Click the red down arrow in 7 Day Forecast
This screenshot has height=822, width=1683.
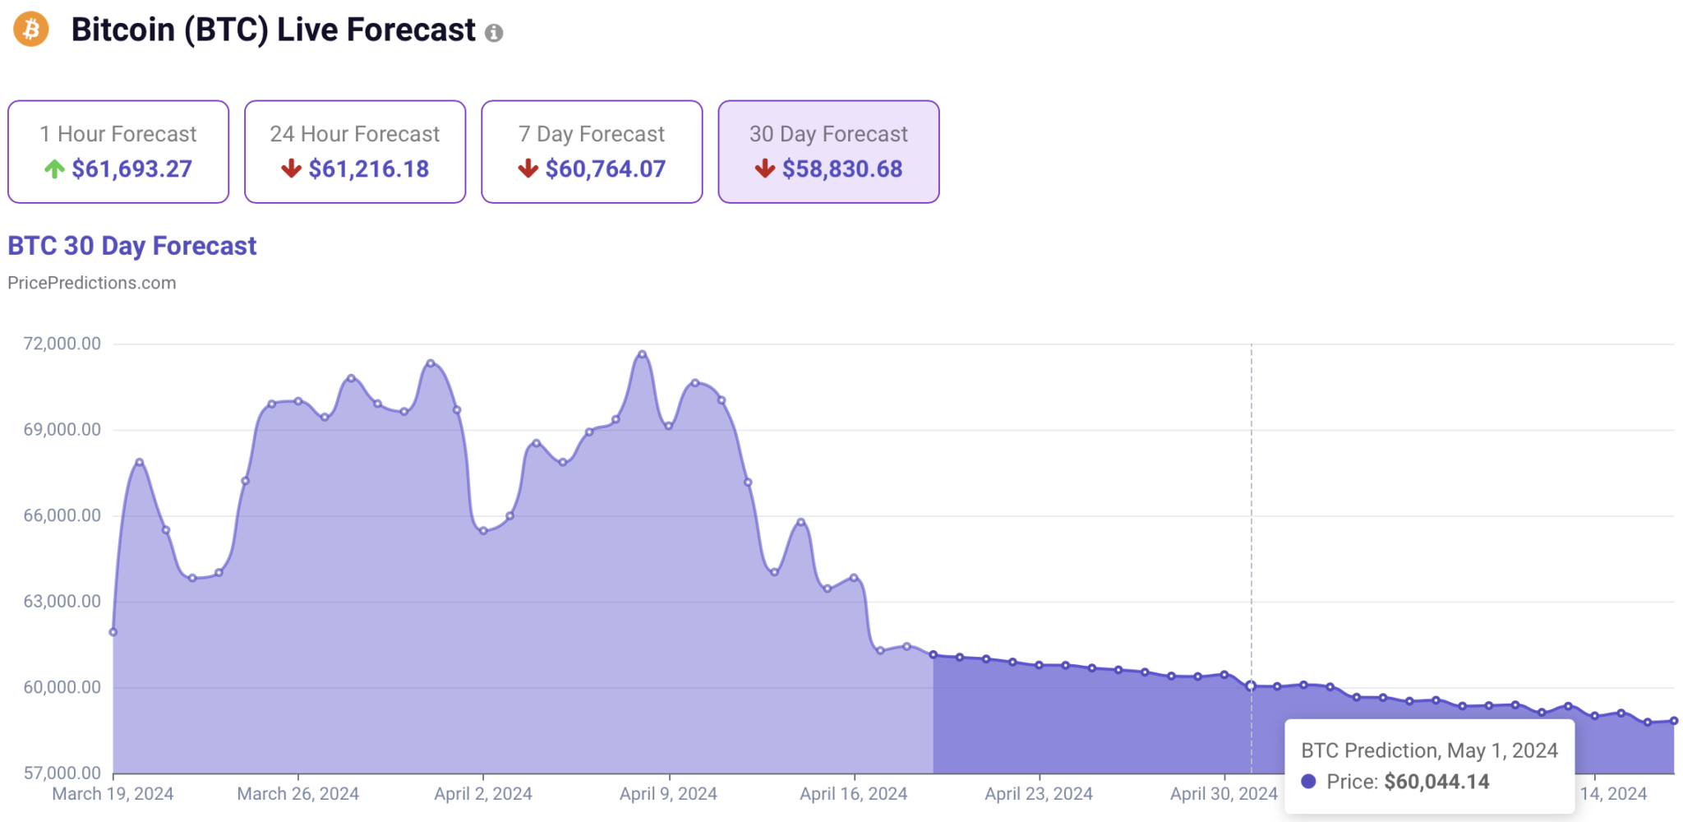(x=528, y=169)
